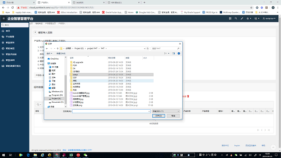The height and width of the screenshot is (158, 281).
Task: Click the red trash delete icon
Action: [188, 96]
